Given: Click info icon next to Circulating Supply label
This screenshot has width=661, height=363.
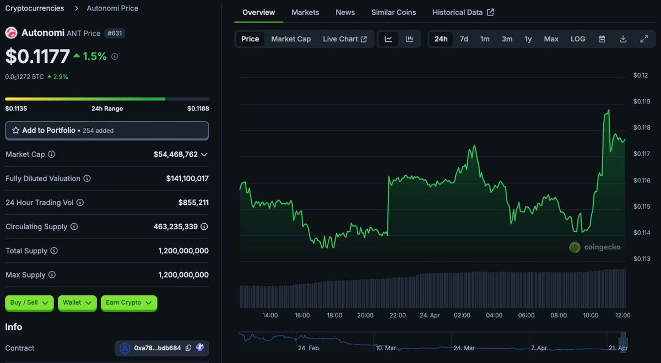Looking at the screenshot, I should [x=74, y=226].
